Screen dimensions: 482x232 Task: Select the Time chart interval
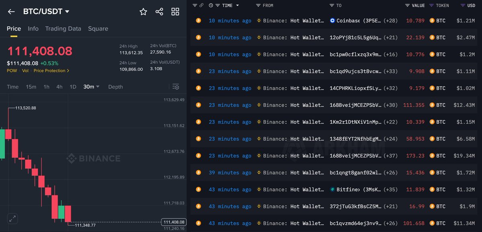tap(12, 87)
